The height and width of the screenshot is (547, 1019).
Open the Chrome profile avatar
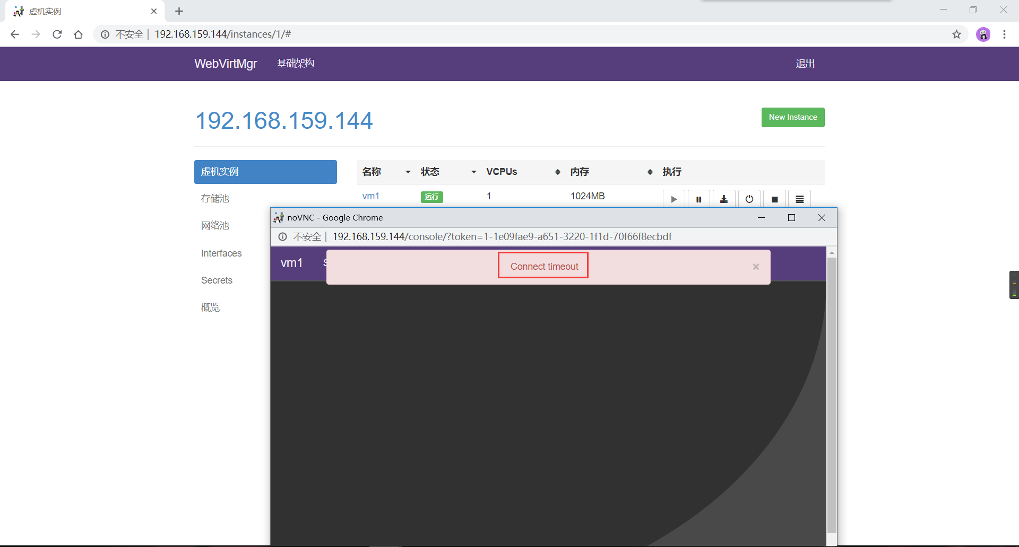point(983,34)
